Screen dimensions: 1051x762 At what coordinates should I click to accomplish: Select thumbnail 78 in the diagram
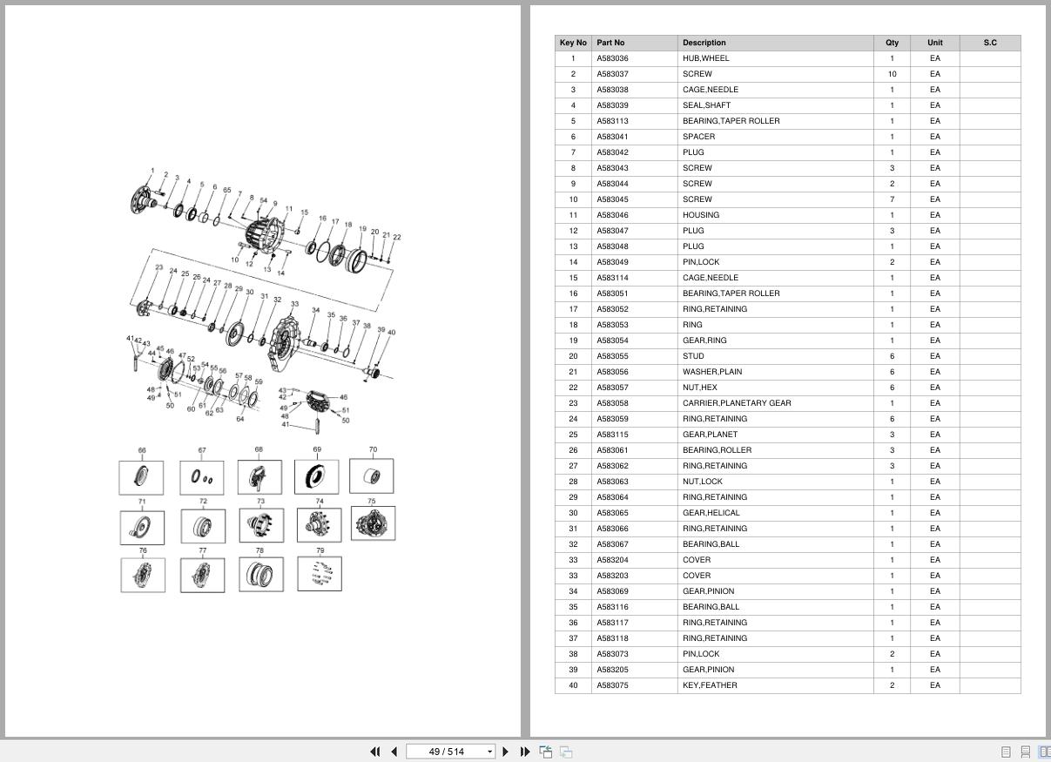[261, 574]
